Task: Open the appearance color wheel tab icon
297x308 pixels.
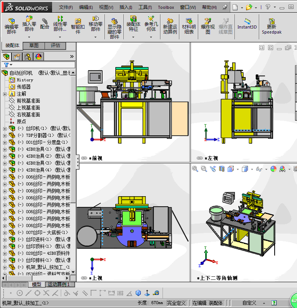Action: tap(39, 57)
